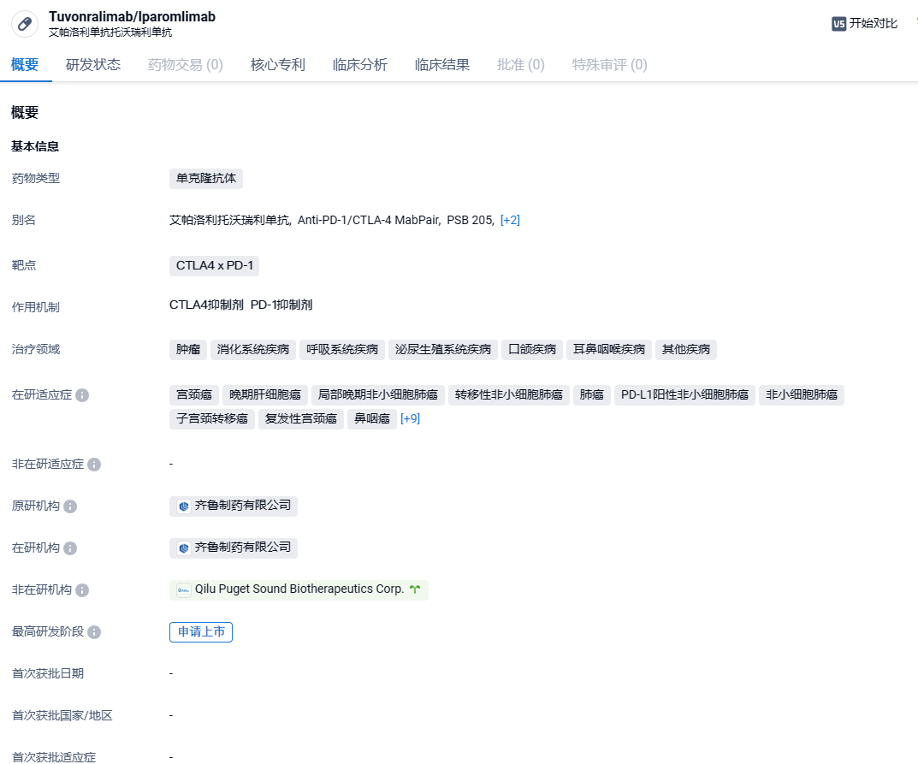Screen dimensions: 918x764
Task: Click the alias 艾帕洛利托沃瑞利单抗 in 别名 row
Action: click(229, 220)
